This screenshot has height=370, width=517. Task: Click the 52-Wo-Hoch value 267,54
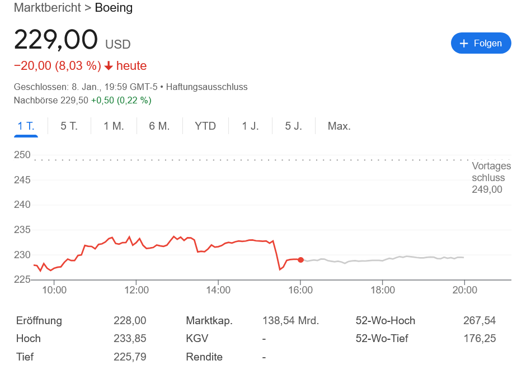(480, 320)
